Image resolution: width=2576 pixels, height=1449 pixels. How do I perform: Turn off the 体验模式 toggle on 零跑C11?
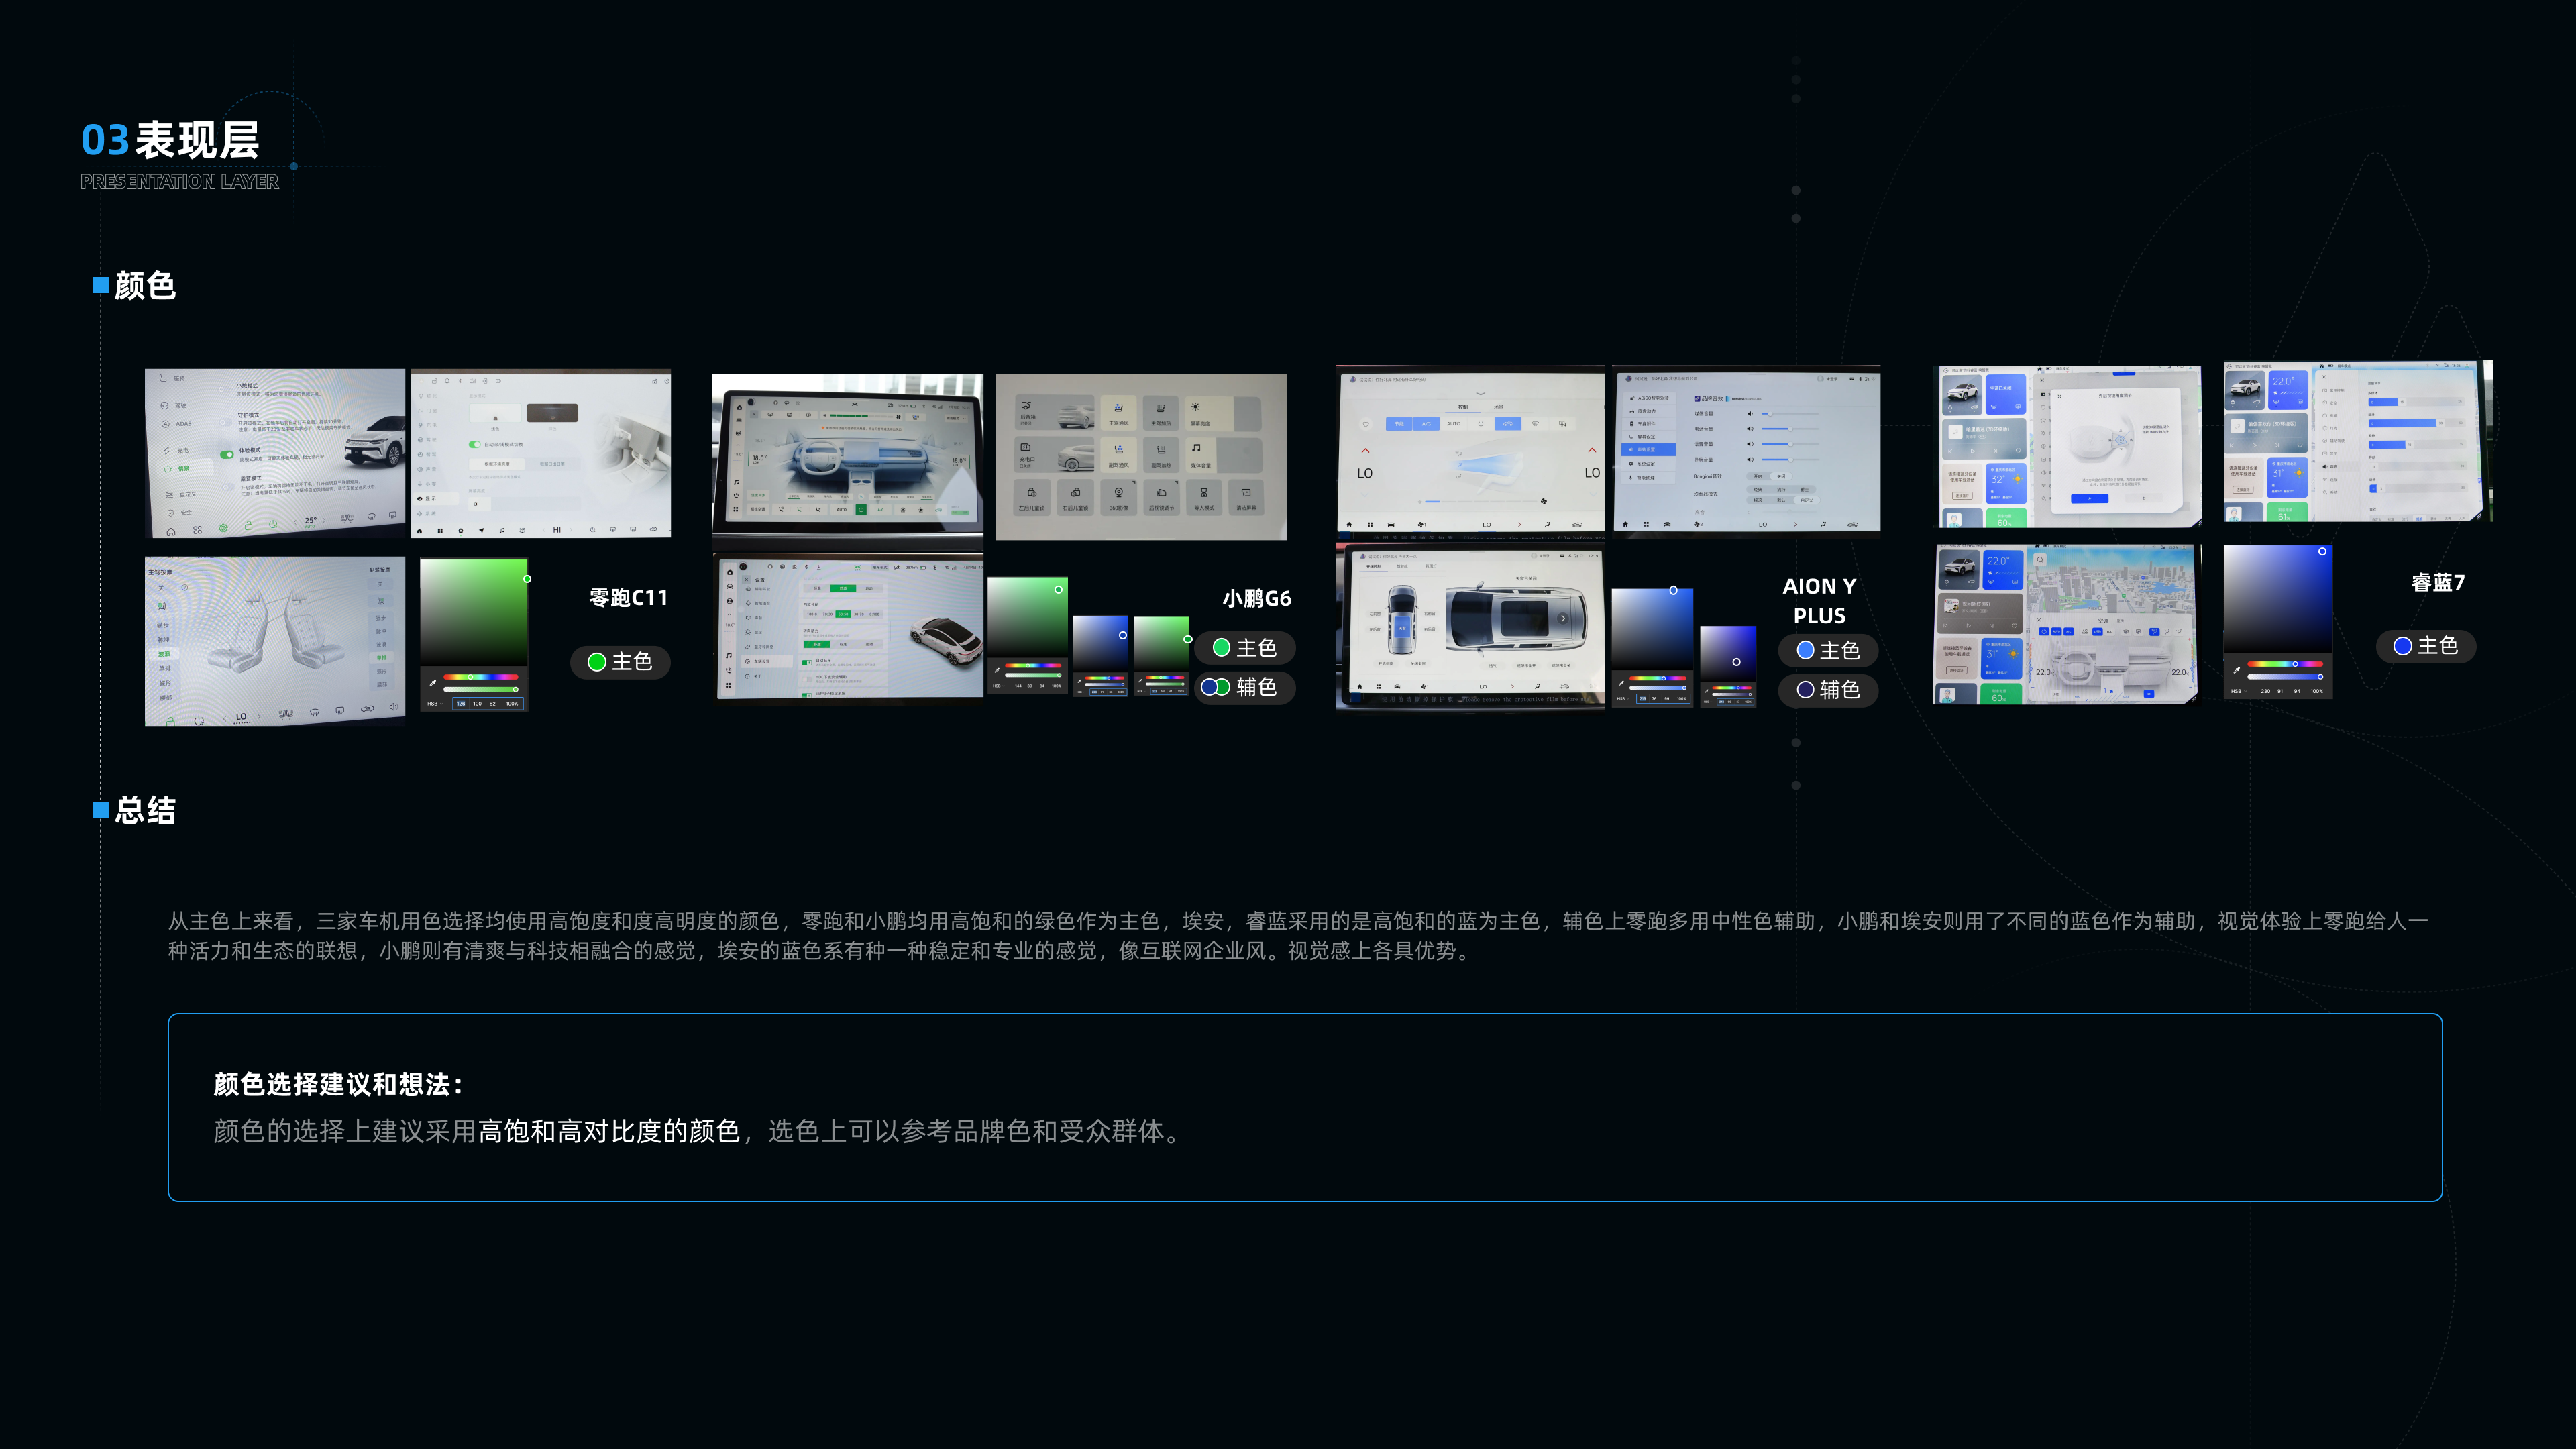pyautogui.click(x=227, y=455)
